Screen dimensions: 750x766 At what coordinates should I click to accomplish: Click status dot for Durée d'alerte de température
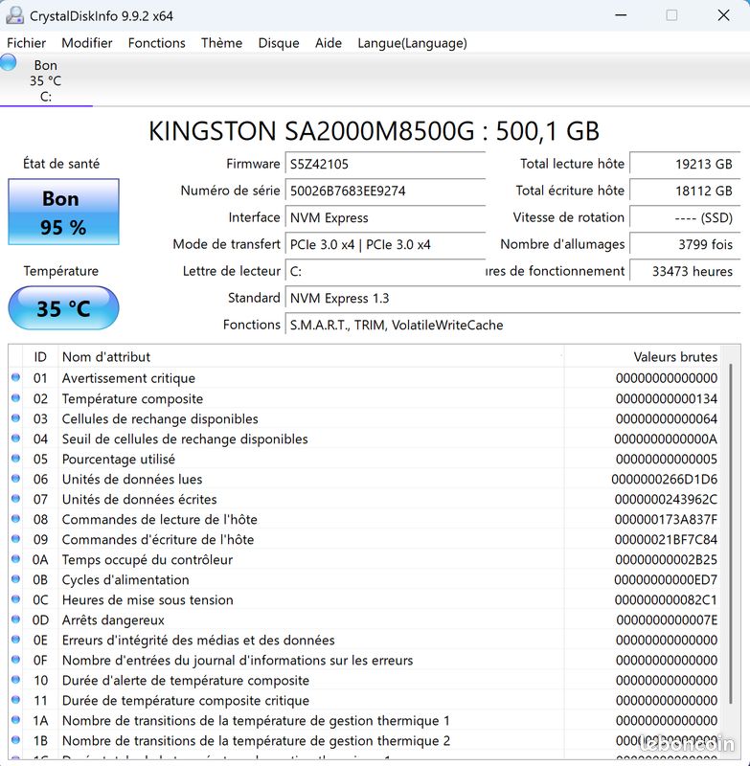15,680
